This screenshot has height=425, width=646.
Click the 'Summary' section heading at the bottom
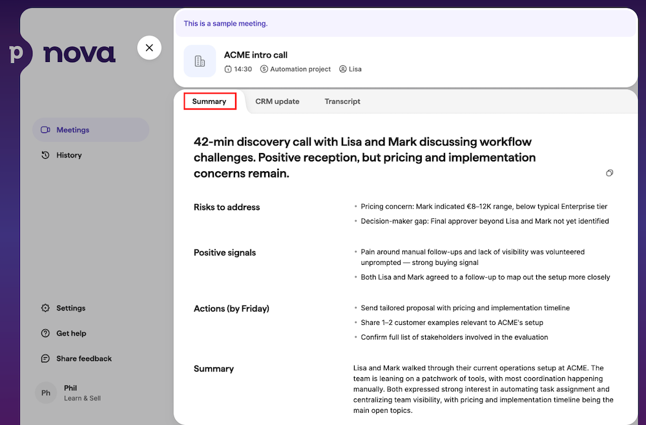[213, 369]
